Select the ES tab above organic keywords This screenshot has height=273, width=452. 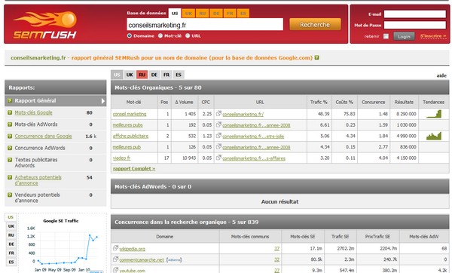click(179, 75)
